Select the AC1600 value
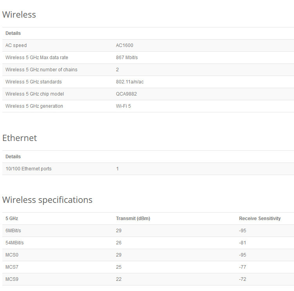Screen dimensions: 294x291 [125, 45]
